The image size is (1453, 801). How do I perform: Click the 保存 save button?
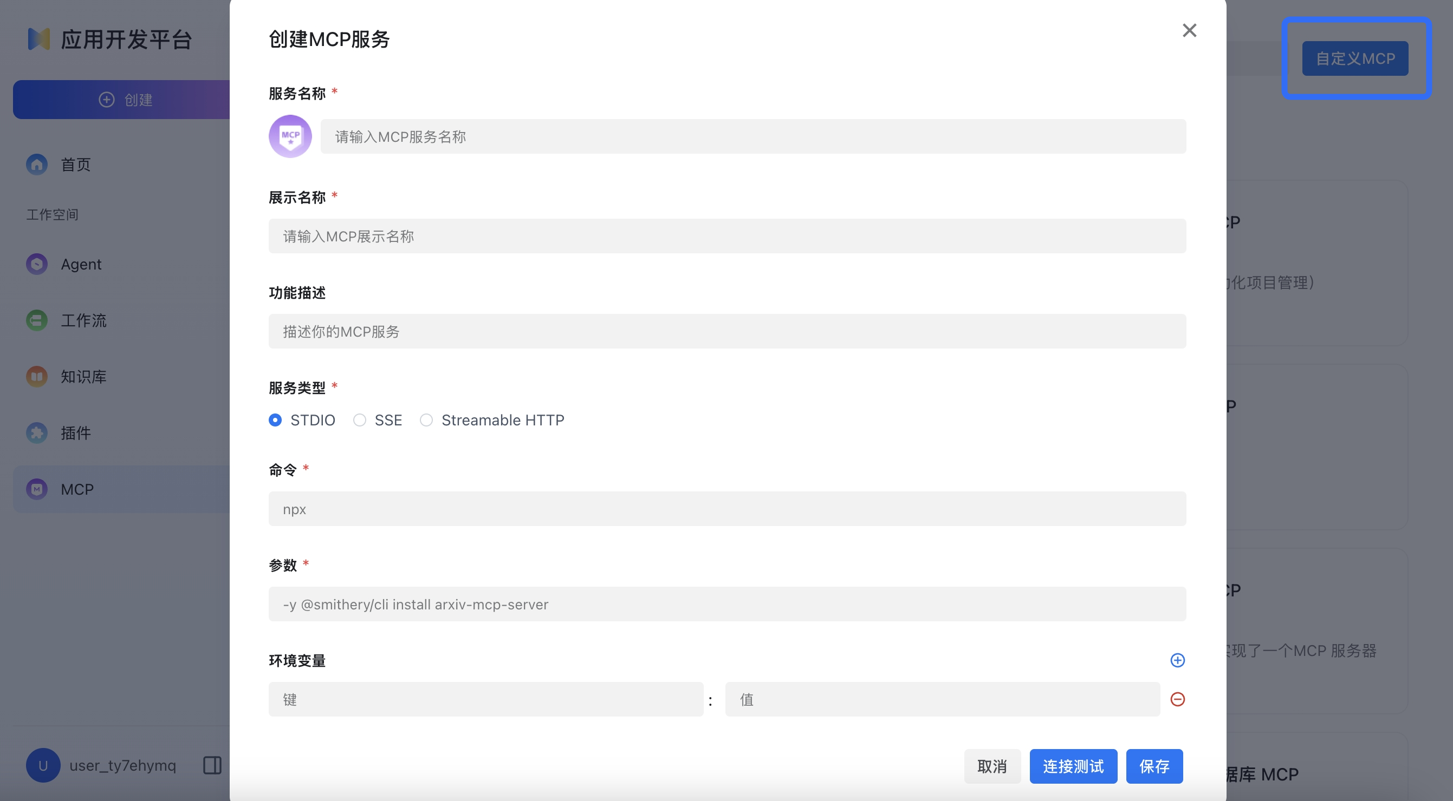tap(1154, 766)
